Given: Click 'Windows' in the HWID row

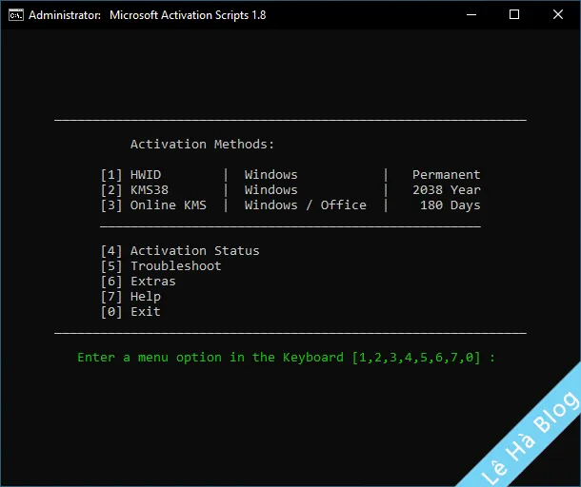Looking at the screenshot, I should coord(270,175).
